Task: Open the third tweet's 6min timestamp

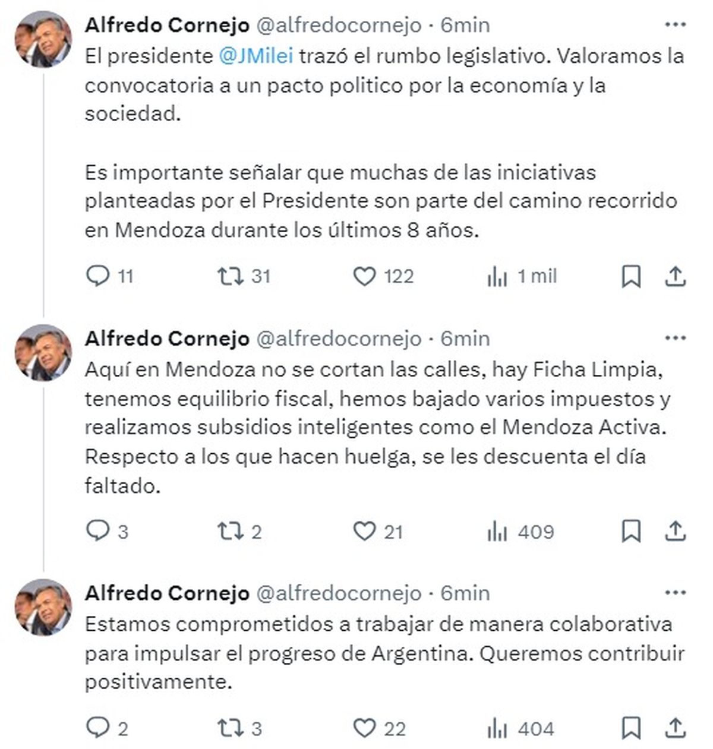Action: pos(465,593)
